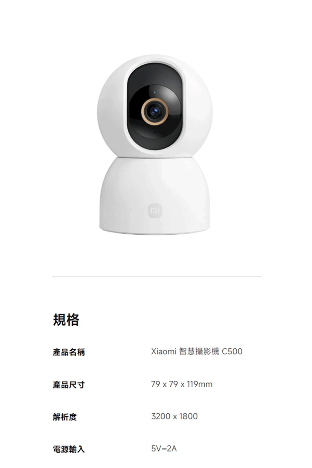This screenshot has height=468, width=312.
Task: Click the 產品尺寸 label
Action: click(69, 385)
